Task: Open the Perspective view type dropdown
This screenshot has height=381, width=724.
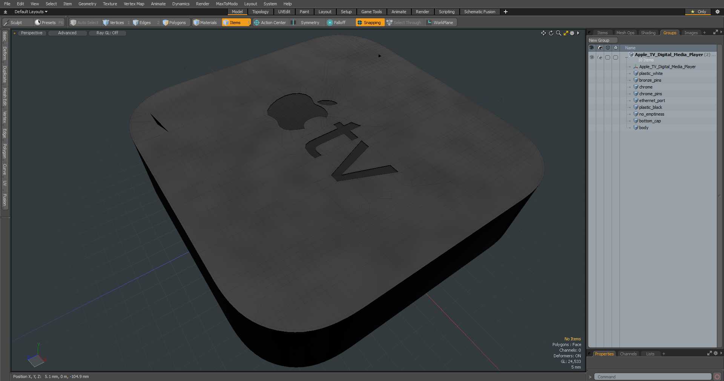Action: pos(32,33)
